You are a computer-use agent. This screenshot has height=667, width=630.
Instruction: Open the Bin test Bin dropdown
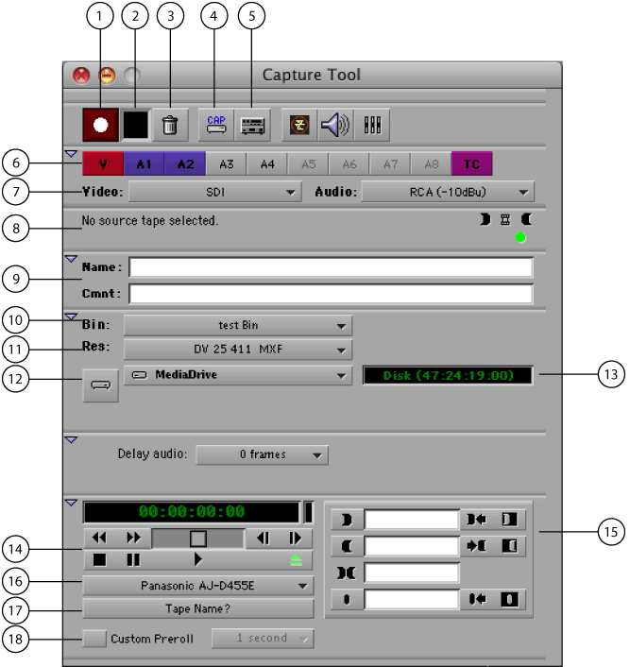[238, 325]
